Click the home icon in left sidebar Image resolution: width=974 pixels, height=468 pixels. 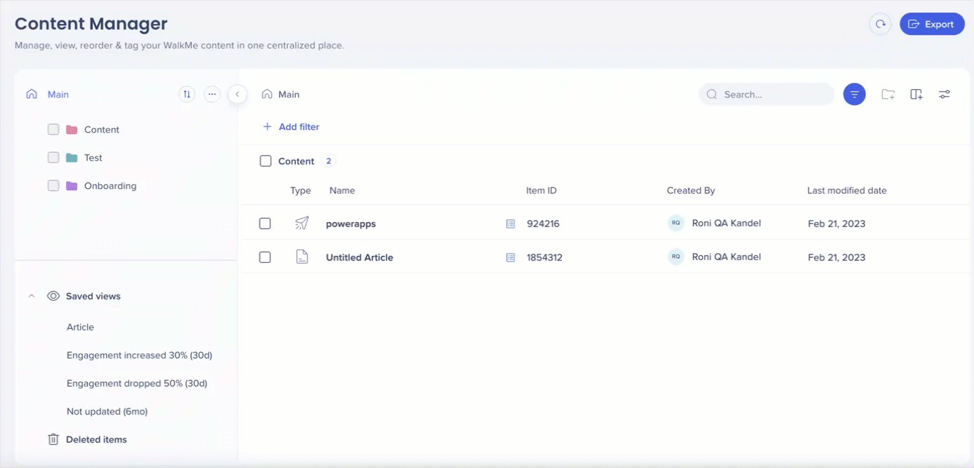(32, 94)
